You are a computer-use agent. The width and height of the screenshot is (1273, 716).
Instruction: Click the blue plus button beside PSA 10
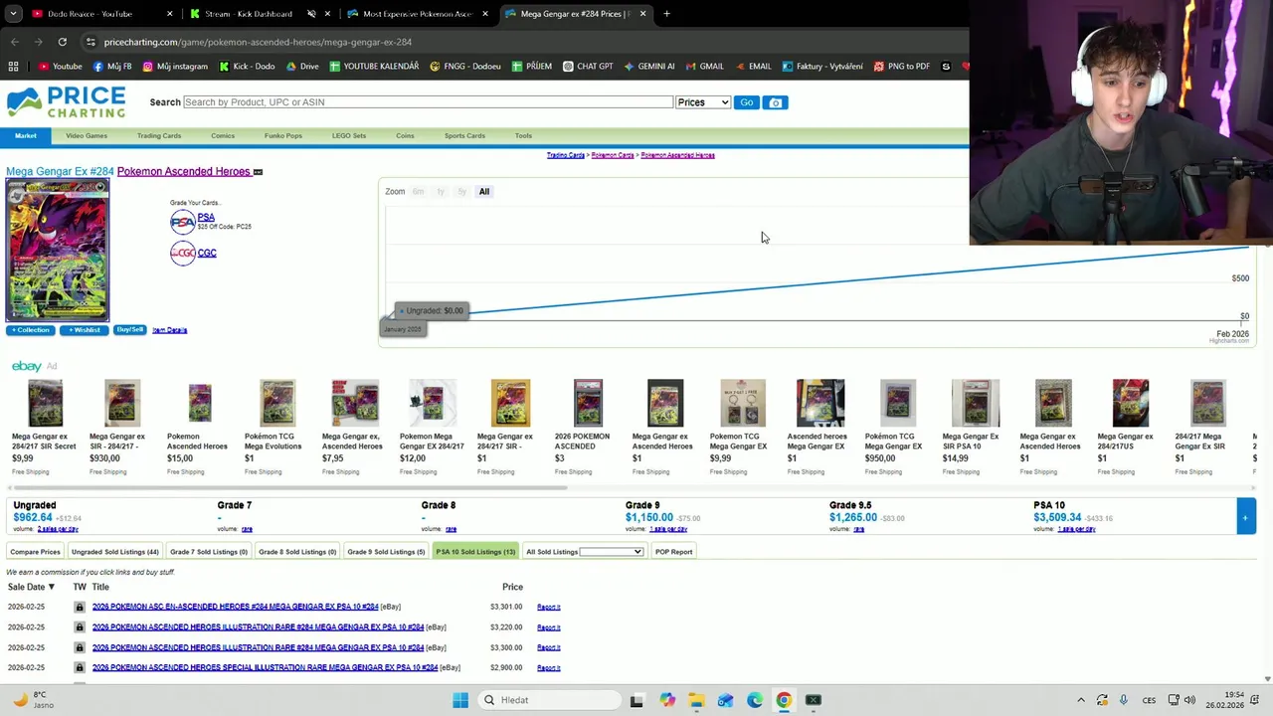(1245, 517)
